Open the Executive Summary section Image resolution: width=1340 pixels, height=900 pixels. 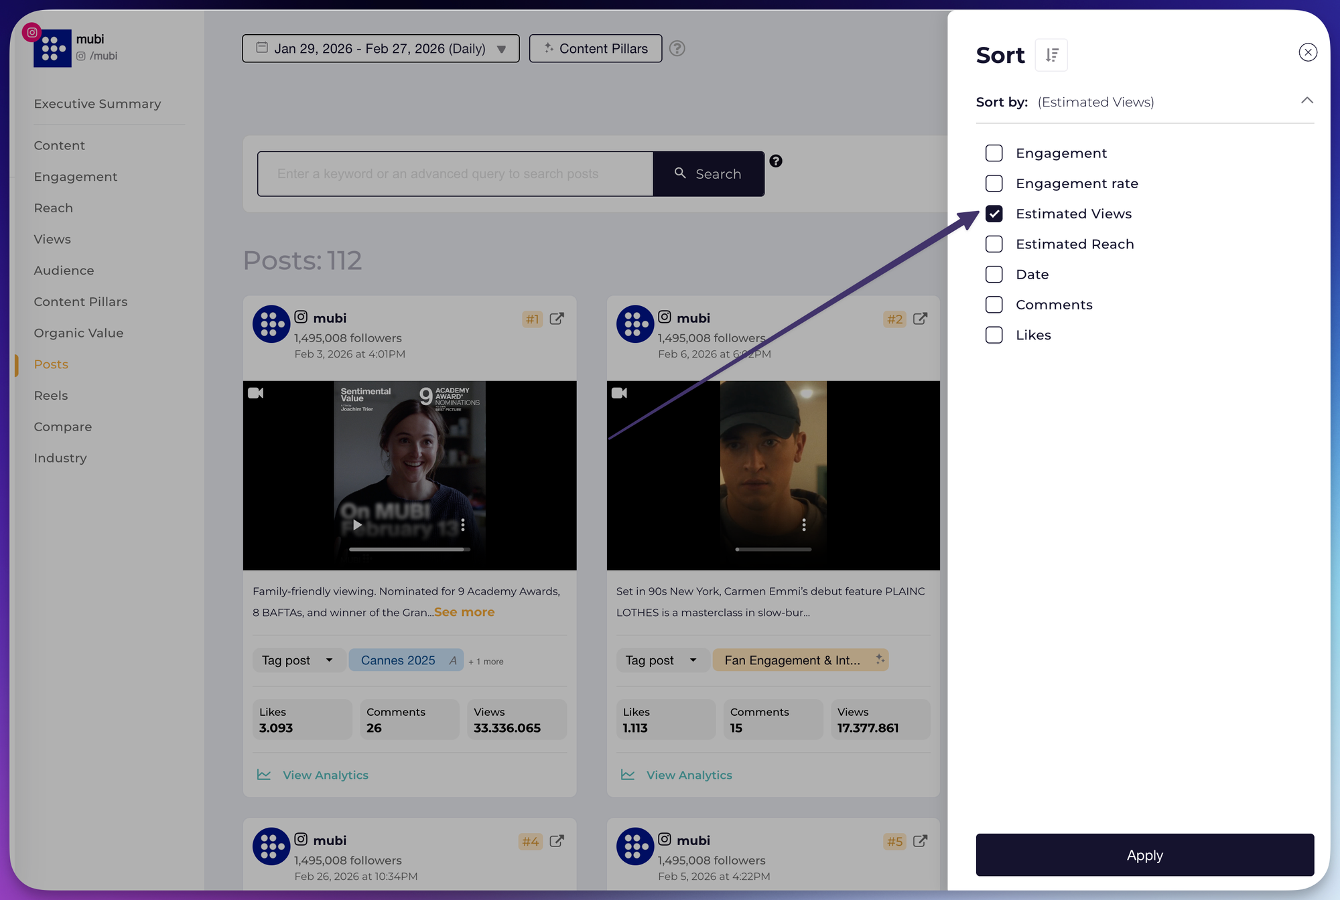[97, 104]
